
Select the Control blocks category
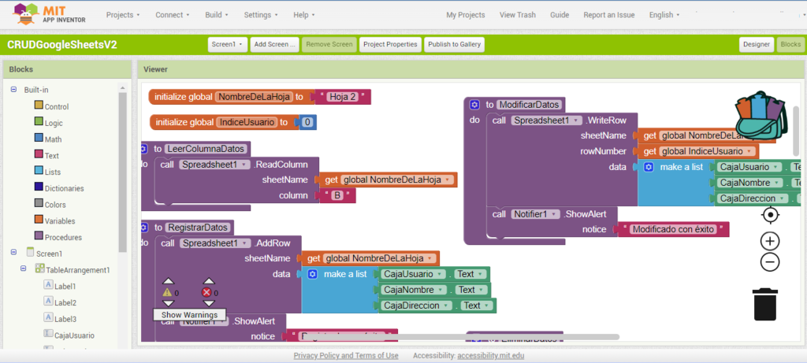click(56, 106)
